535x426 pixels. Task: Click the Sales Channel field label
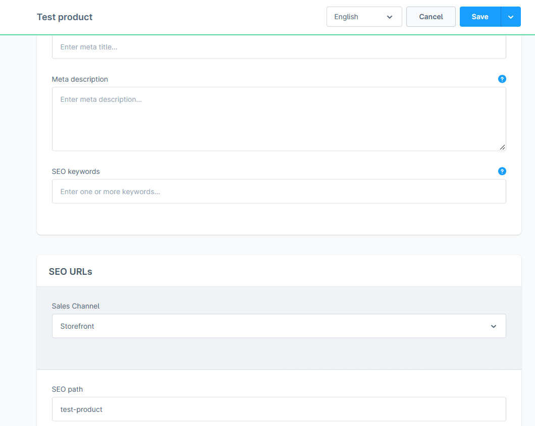(x=75, y=306)
